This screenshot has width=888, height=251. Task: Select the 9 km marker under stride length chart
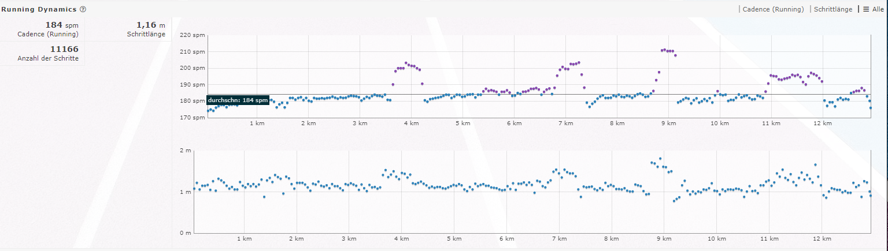(664, 238)
